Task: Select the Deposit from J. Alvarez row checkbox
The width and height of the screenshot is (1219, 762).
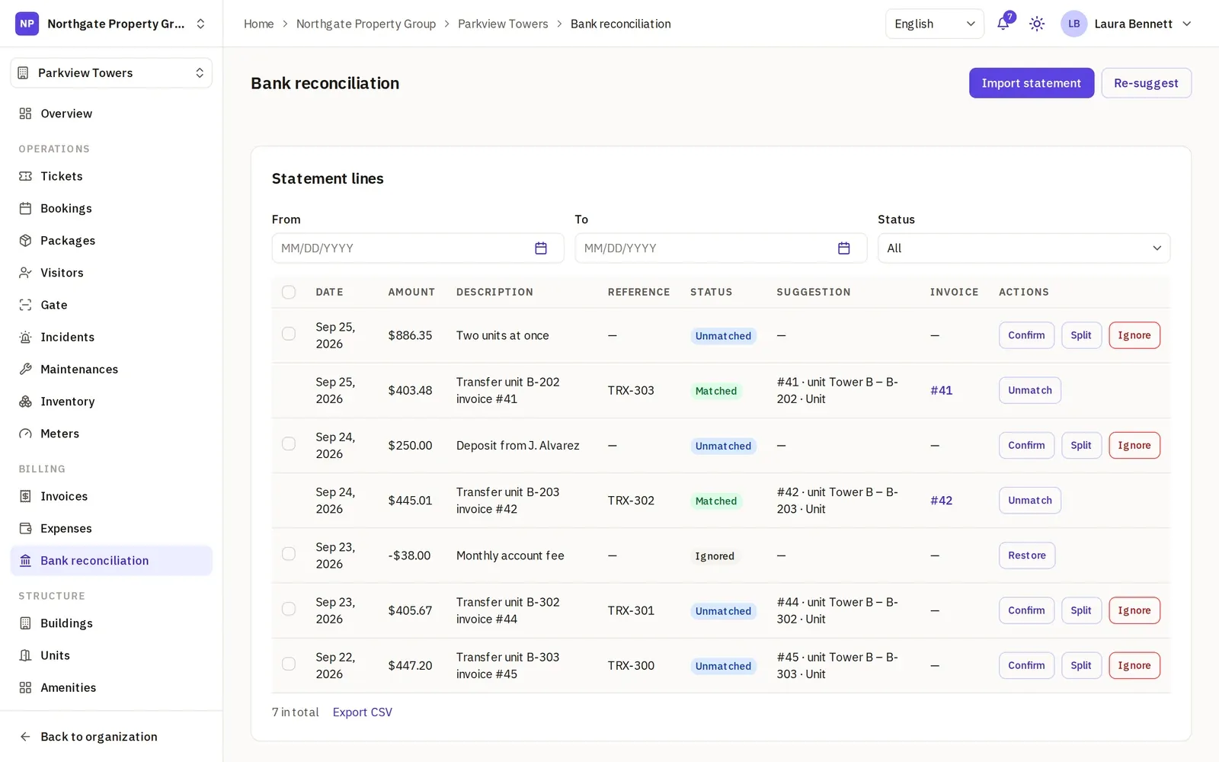Action: (289, 443)
